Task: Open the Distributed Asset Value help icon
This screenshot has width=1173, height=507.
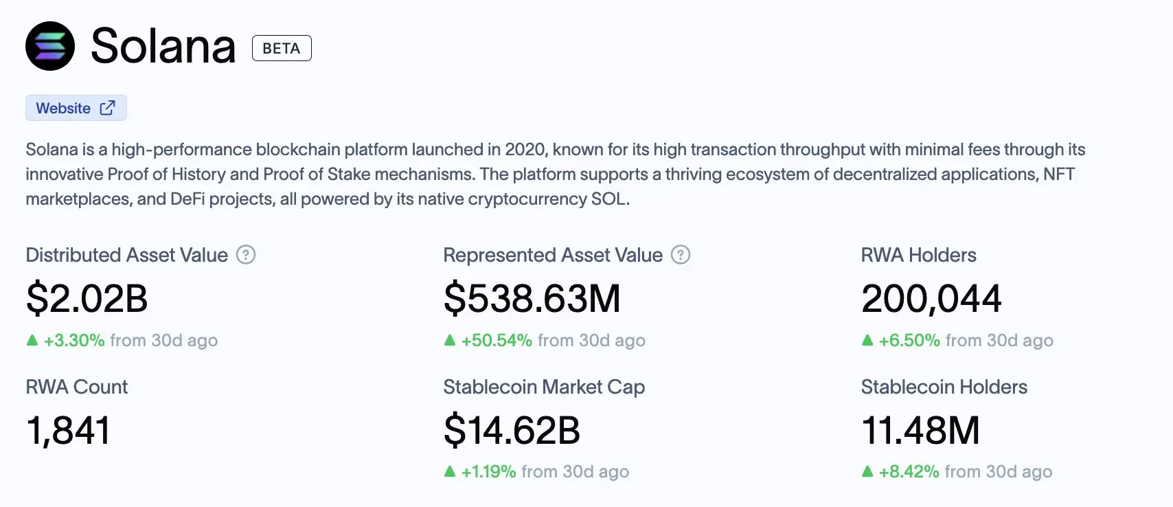Action: point(246,255)
